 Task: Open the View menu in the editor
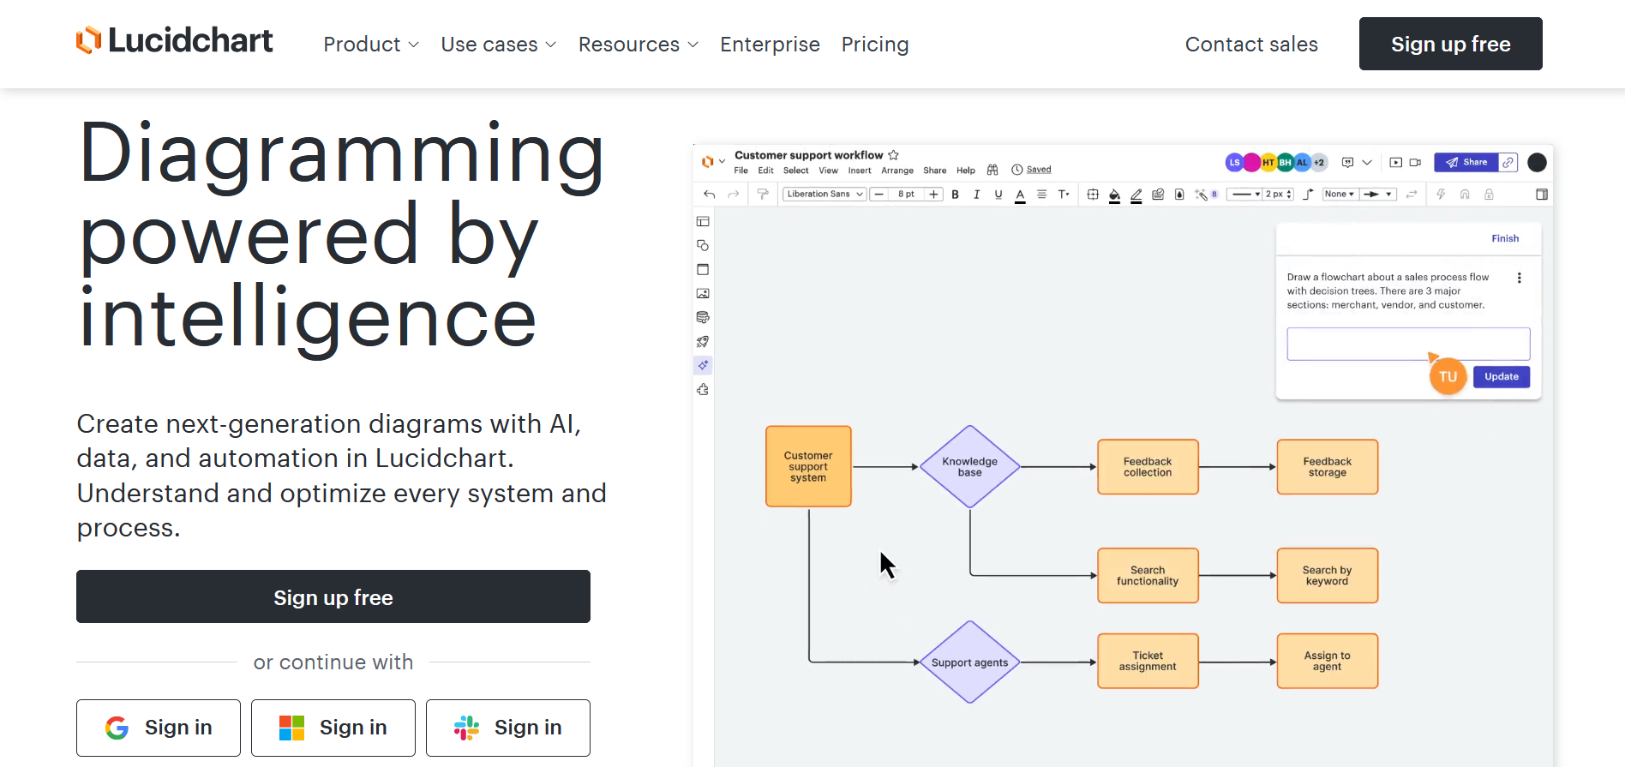pos(829,171)
